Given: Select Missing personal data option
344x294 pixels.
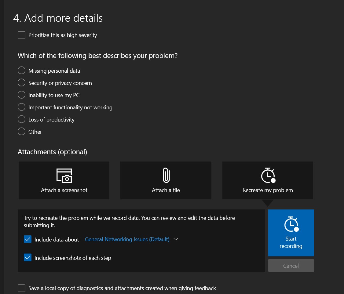Looking at the screenshot, I should [x=21, y=71].
